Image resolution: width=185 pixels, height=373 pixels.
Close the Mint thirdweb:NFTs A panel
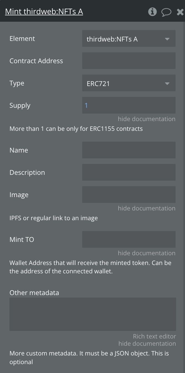coord(180,12)
